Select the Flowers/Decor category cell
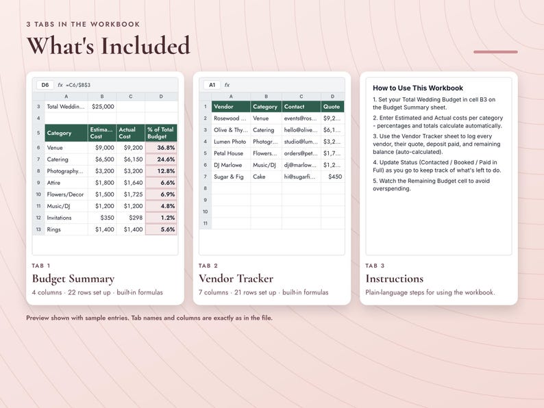The height and width of the screenshot is (408, 544). pyautogui.click(x=66, y=194)
